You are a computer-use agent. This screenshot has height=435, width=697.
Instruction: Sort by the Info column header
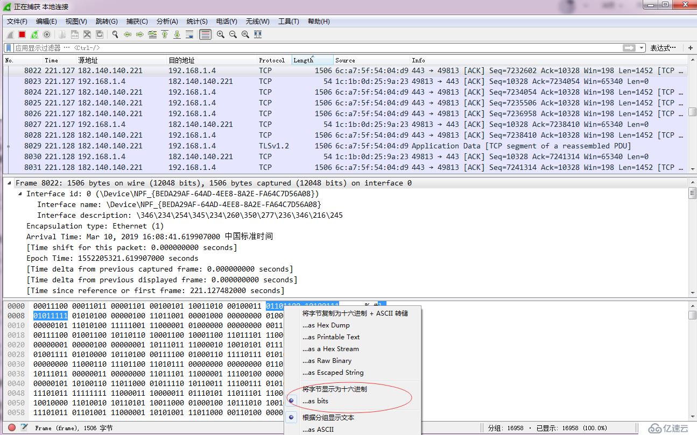coord(549,60)
